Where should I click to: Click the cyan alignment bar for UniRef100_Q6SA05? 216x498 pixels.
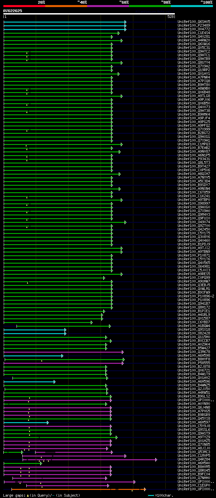coord(65,22)
